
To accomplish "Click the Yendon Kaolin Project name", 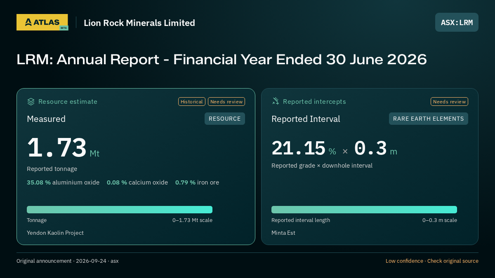I will [x=55, y=233].
